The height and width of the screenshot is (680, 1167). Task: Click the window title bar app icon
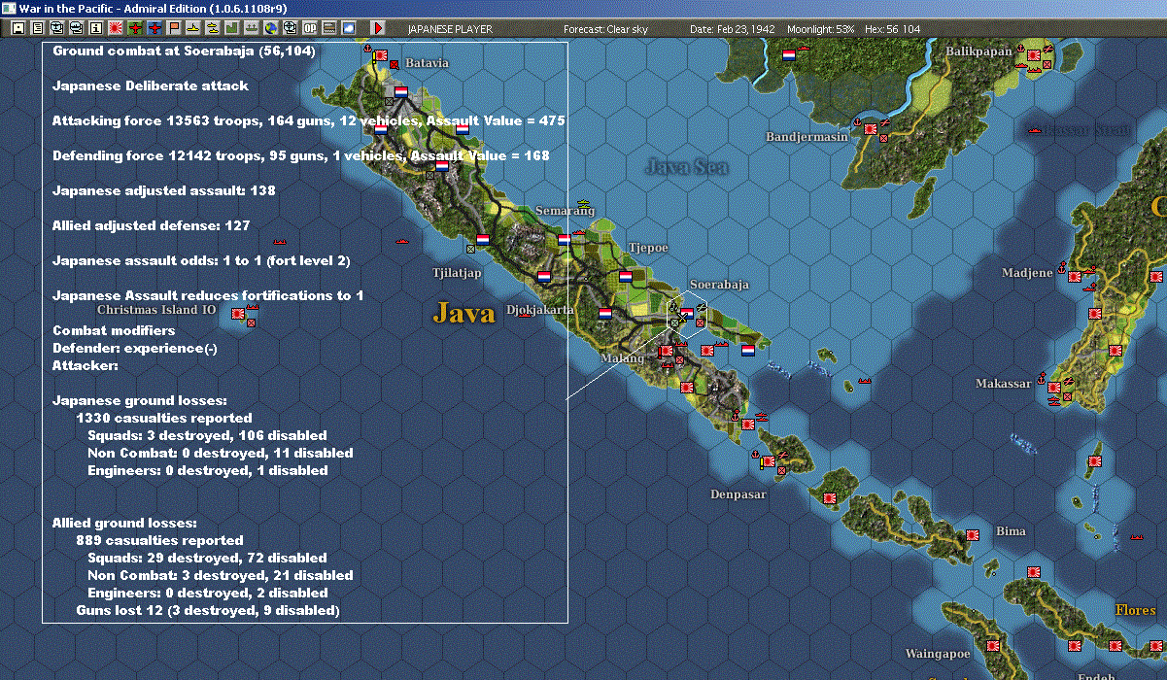[x=9, y=8]
